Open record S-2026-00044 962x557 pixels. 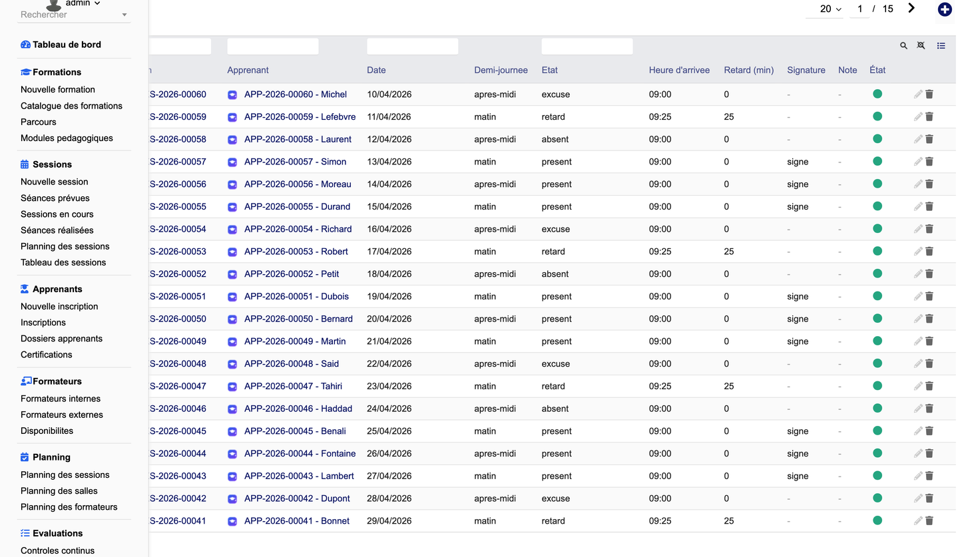178,454
